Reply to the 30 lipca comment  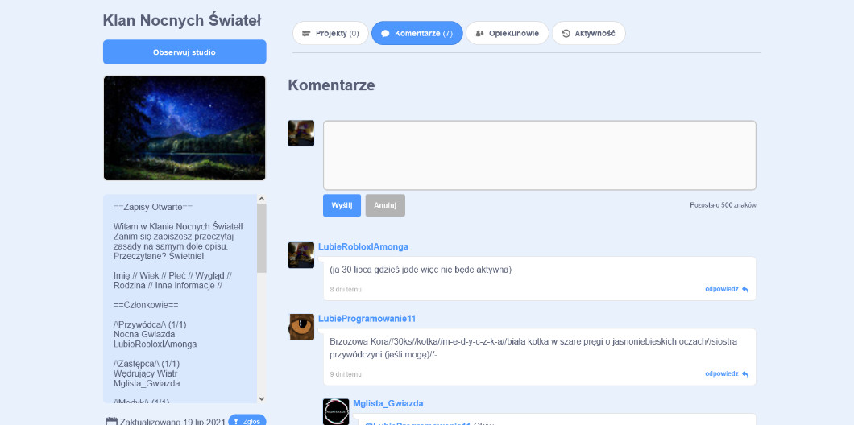pos(726,289)
